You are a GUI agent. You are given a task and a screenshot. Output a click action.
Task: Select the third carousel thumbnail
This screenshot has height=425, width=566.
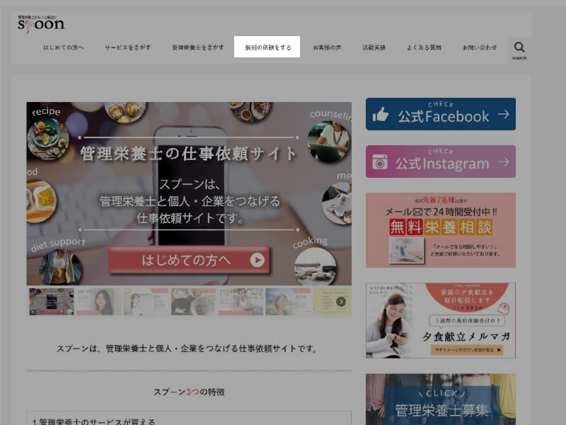click(146, 302)
